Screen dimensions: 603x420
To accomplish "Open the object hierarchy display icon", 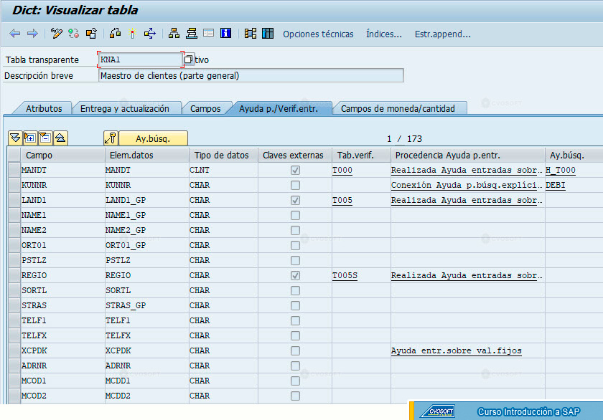I will tap(174, 34).
